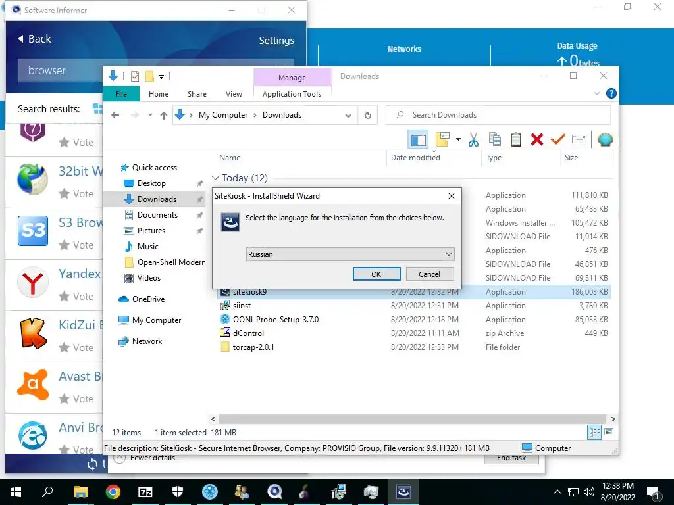Click the Yandex browser icon in results
674x505 pixels.
(33, 283)
